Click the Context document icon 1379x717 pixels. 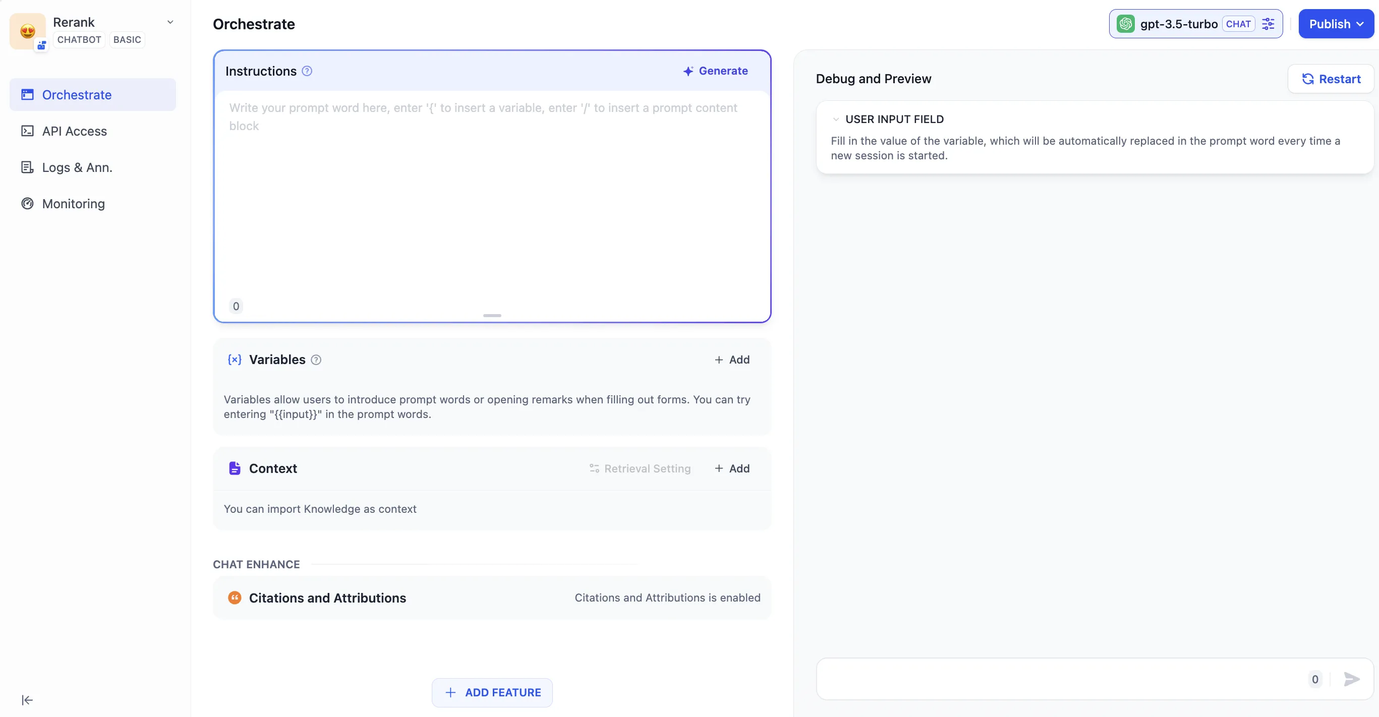[x=235, y=468]
